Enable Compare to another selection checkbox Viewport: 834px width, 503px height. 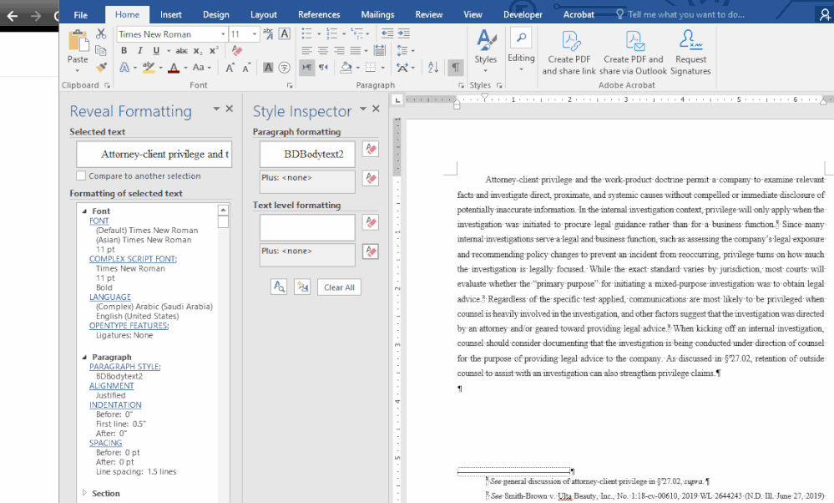[81, 176]
